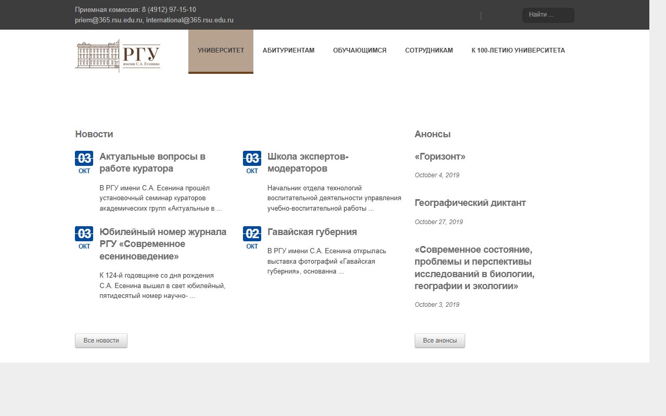
Task: Open news «Актуальные вопросы в работе куратора»
Action: 152,163
